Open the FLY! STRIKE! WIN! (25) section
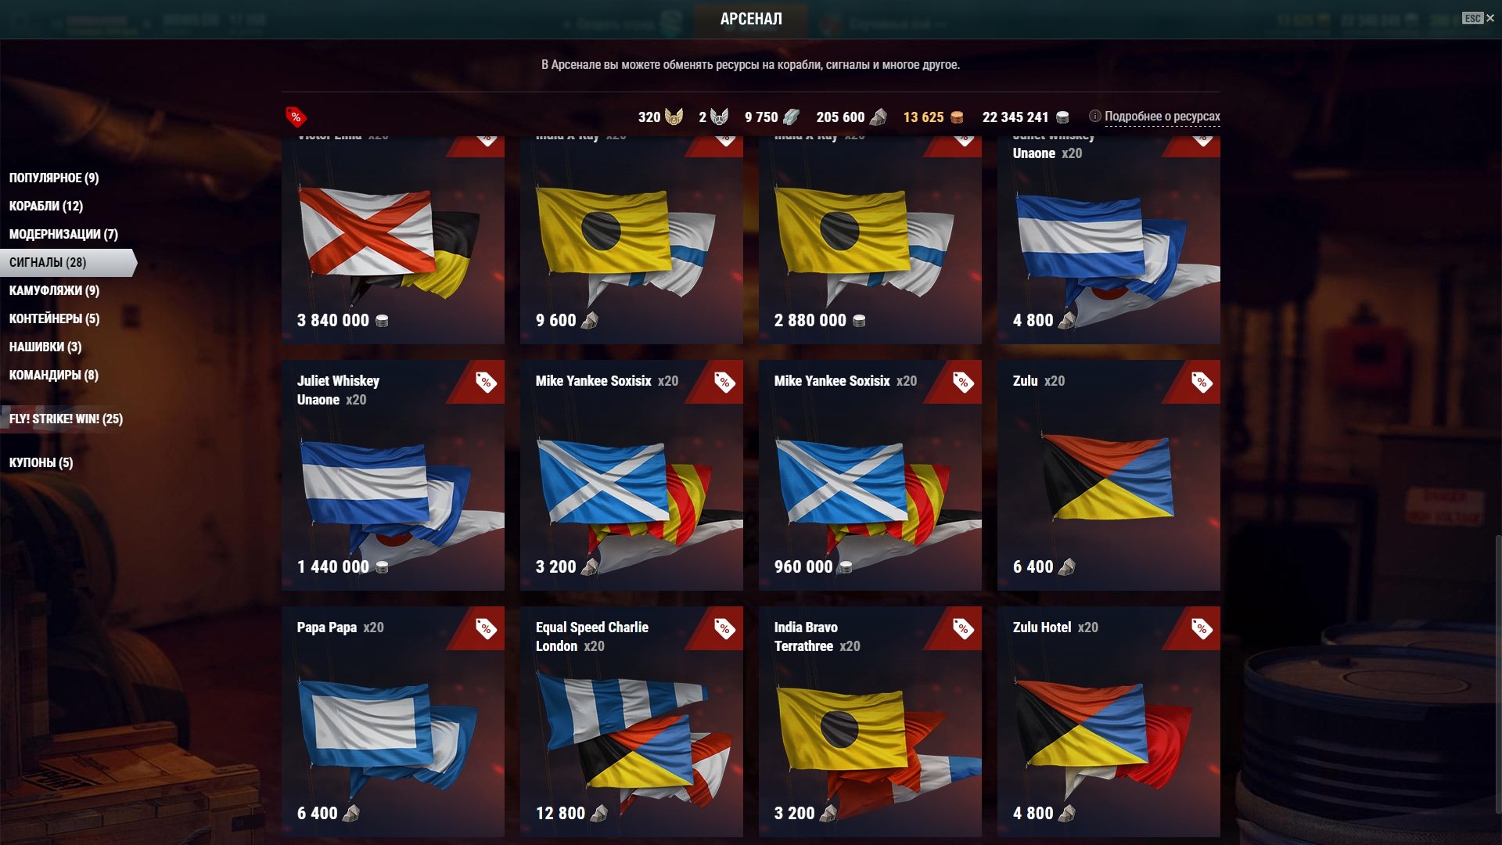1502x845 pixels. pyautogui.click(x=66, y=419)
